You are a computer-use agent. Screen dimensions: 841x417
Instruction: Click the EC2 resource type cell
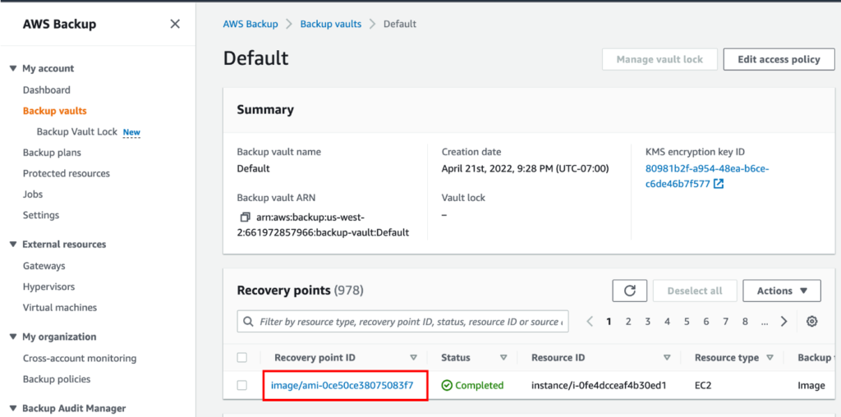point(703,385)
